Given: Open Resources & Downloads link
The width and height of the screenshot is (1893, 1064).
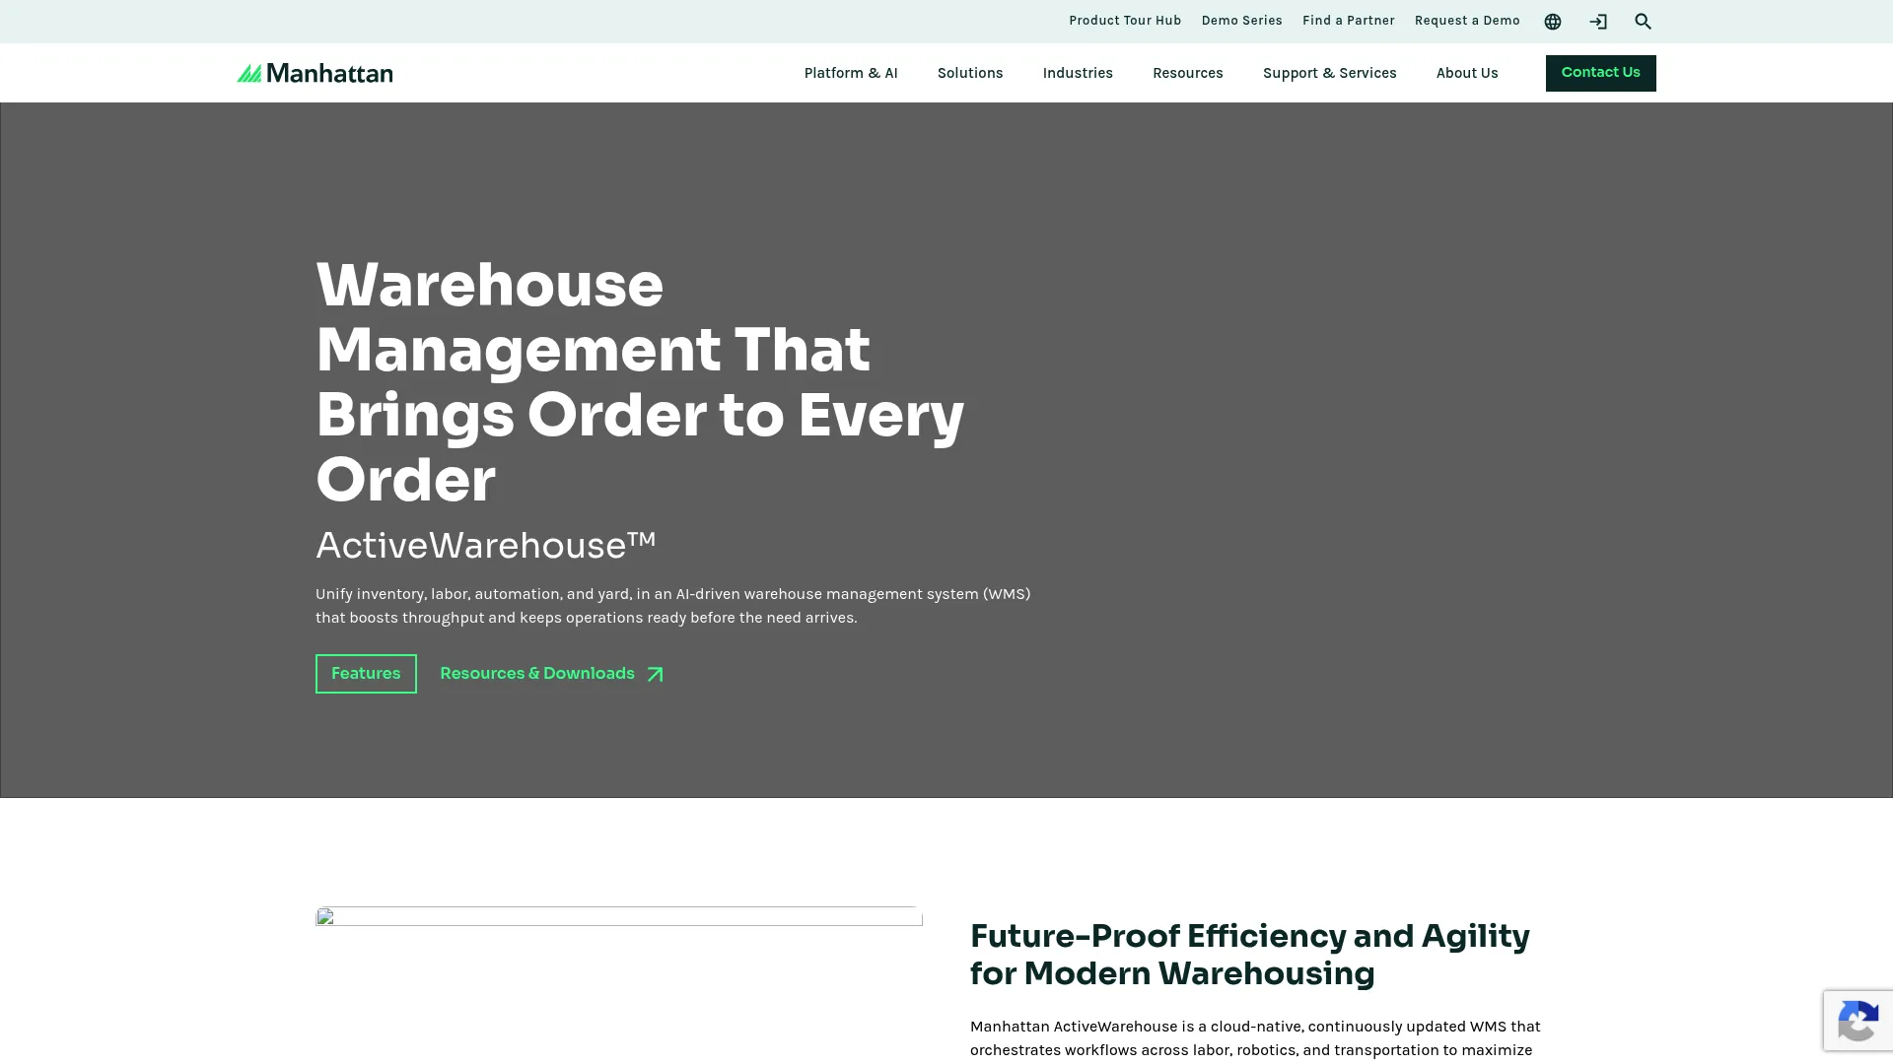Looking at the screenshot, I should (552, 674).
